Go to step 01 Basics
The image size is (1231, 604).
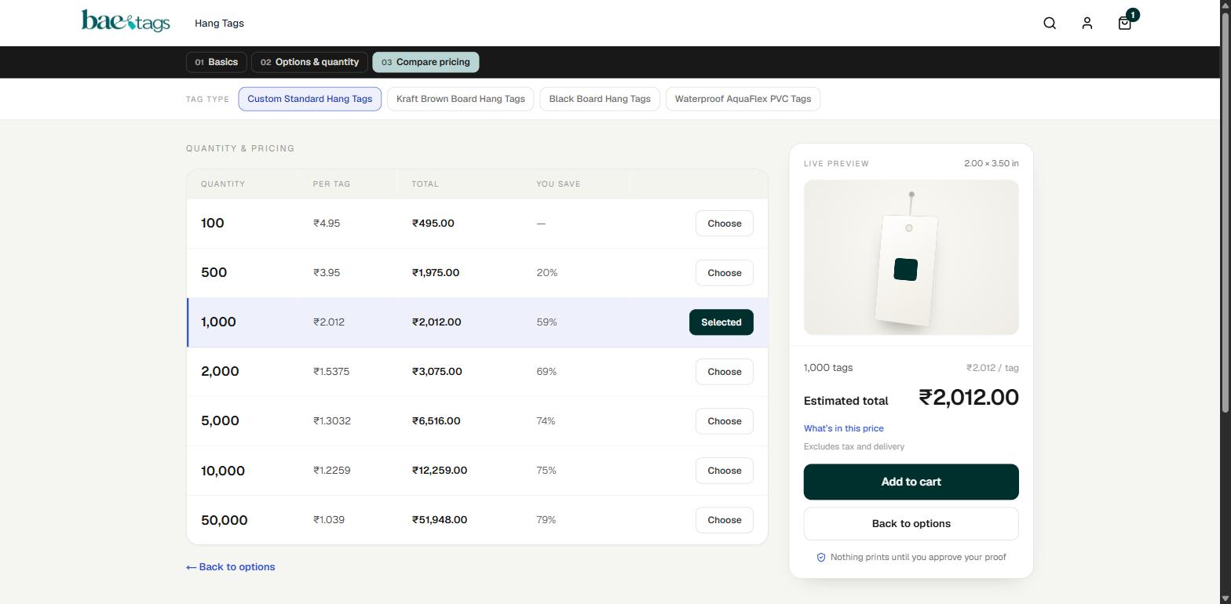pos(217,62)
